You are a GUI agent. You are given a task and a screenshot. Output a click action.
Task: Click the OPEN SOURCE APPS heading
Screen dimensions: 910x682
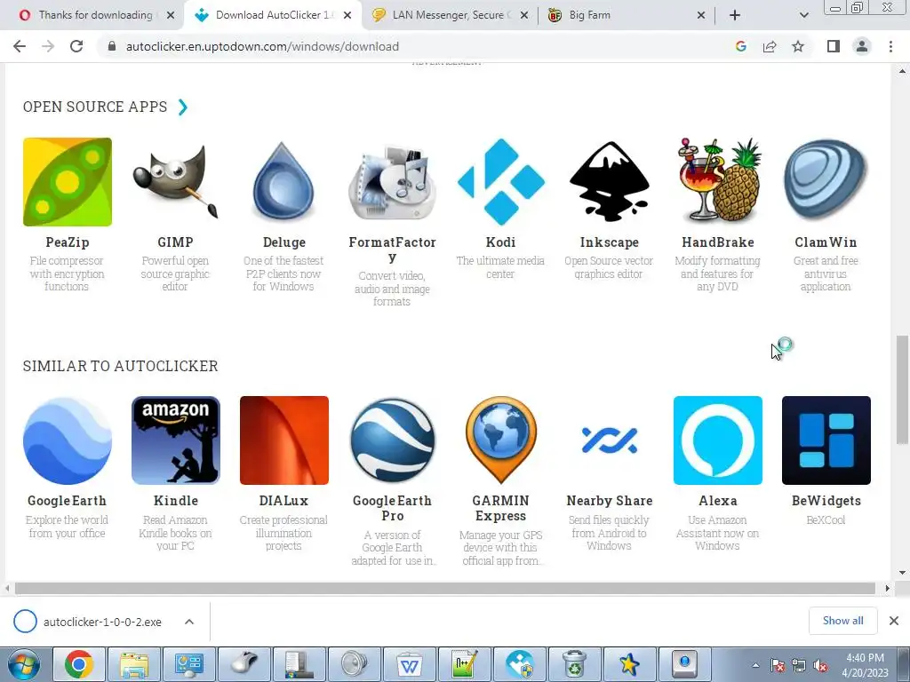95,107
